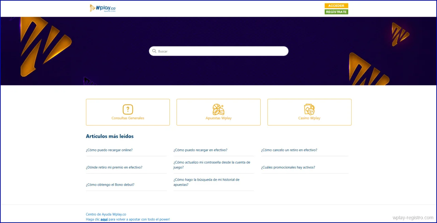The image size is (437, 223).
Task: Open article ¿Cómo obtengo el Bono debut?
Action: pos(110,185)
